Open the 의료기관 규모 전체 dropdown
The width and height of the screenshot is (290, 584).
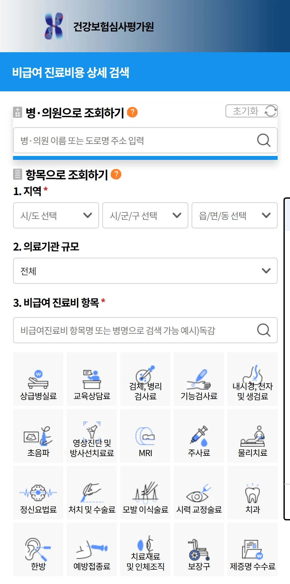coord(145,271)
